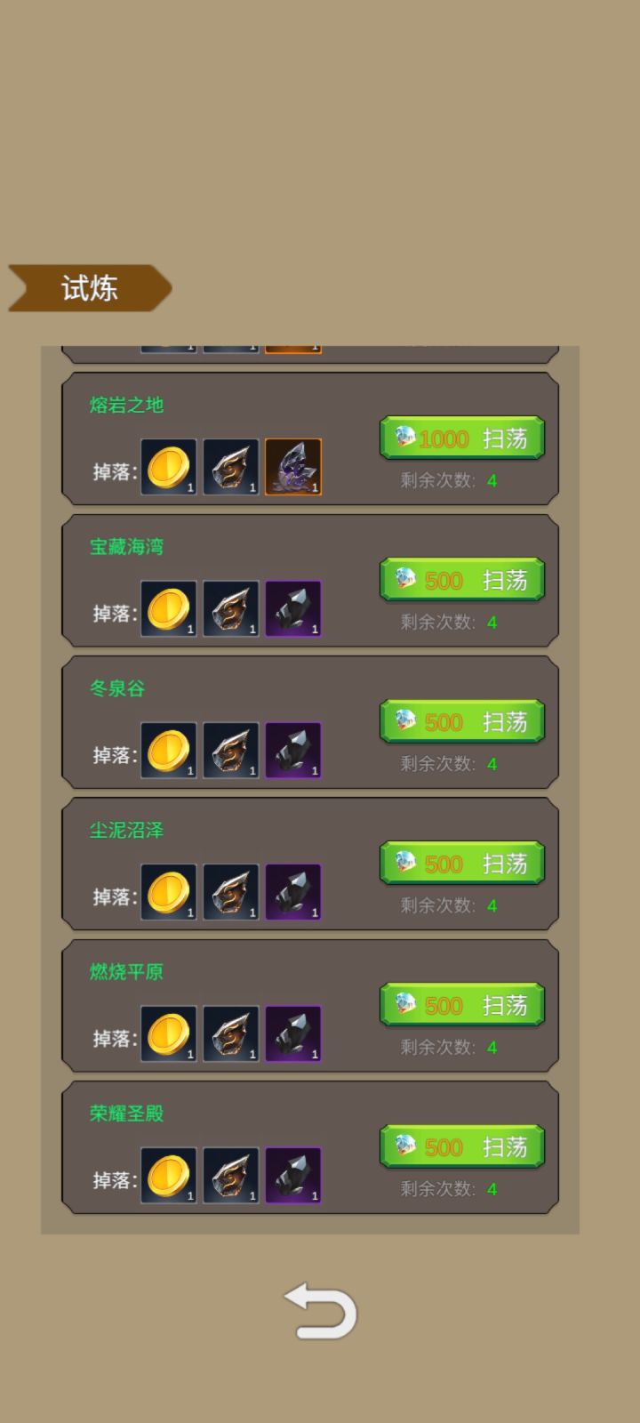Viewport: 640px width, 1423px height.
Task: Tap armor shard drop in 尘泥沼泽
Action: click(x=231, y=892)
